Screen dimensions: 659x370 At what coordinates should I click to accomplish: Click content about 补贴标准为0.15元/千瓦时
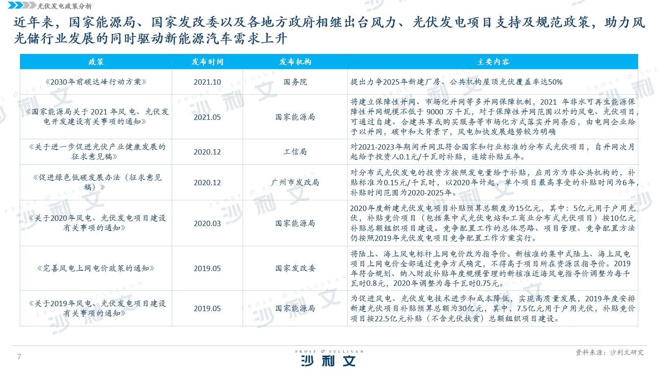[x=493, y=182]
